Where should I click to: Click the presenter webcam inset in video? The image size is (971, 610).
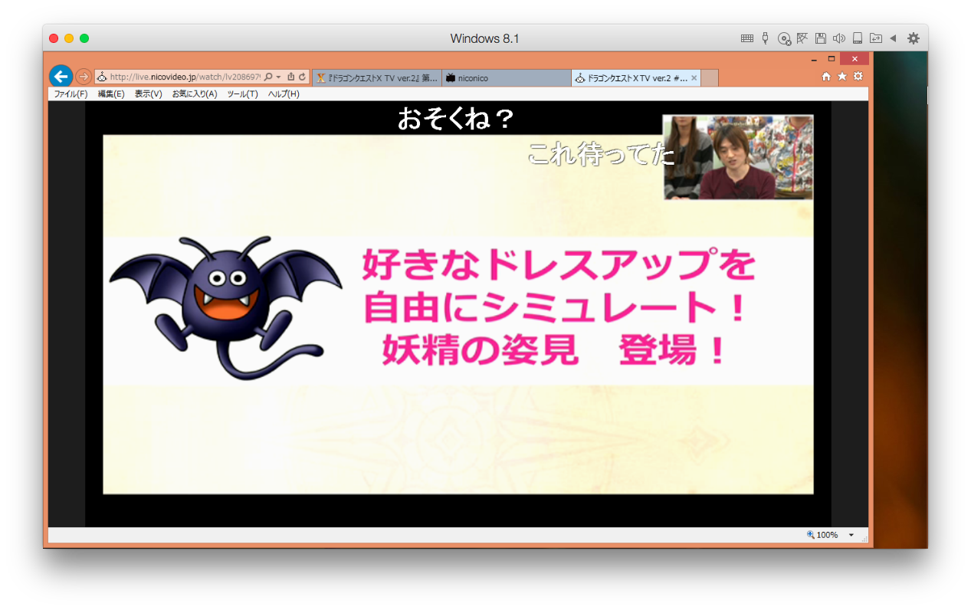pos(738,157)
